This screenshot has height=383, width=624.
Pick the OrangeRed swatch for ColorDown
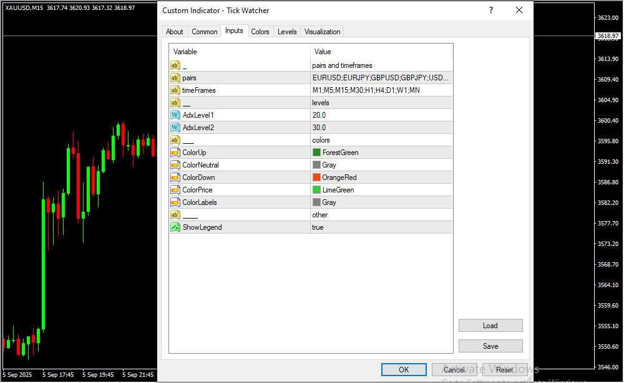316,177
